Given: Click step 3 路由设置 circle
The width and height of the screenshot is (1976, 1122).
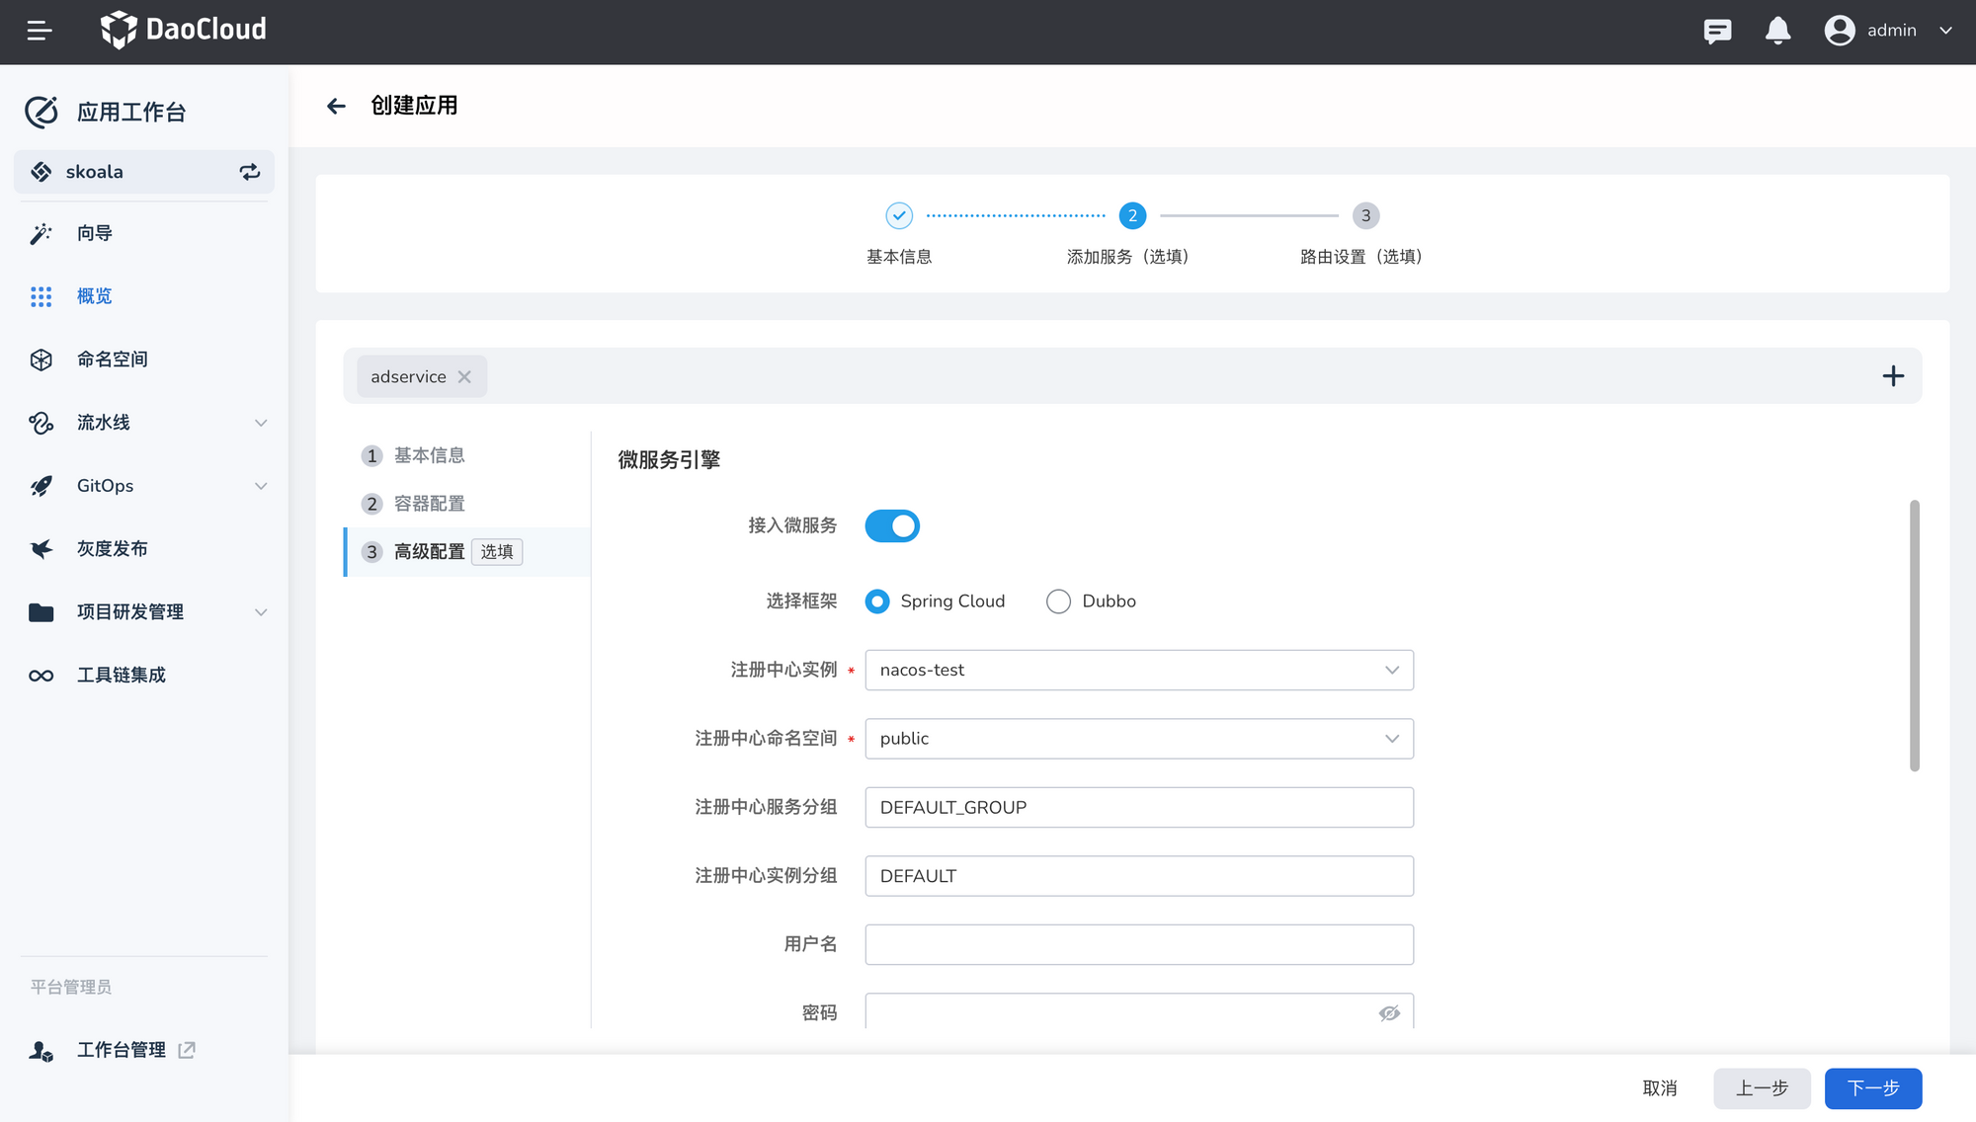Looking at the screenshot, I should [x=1365, y=215].
